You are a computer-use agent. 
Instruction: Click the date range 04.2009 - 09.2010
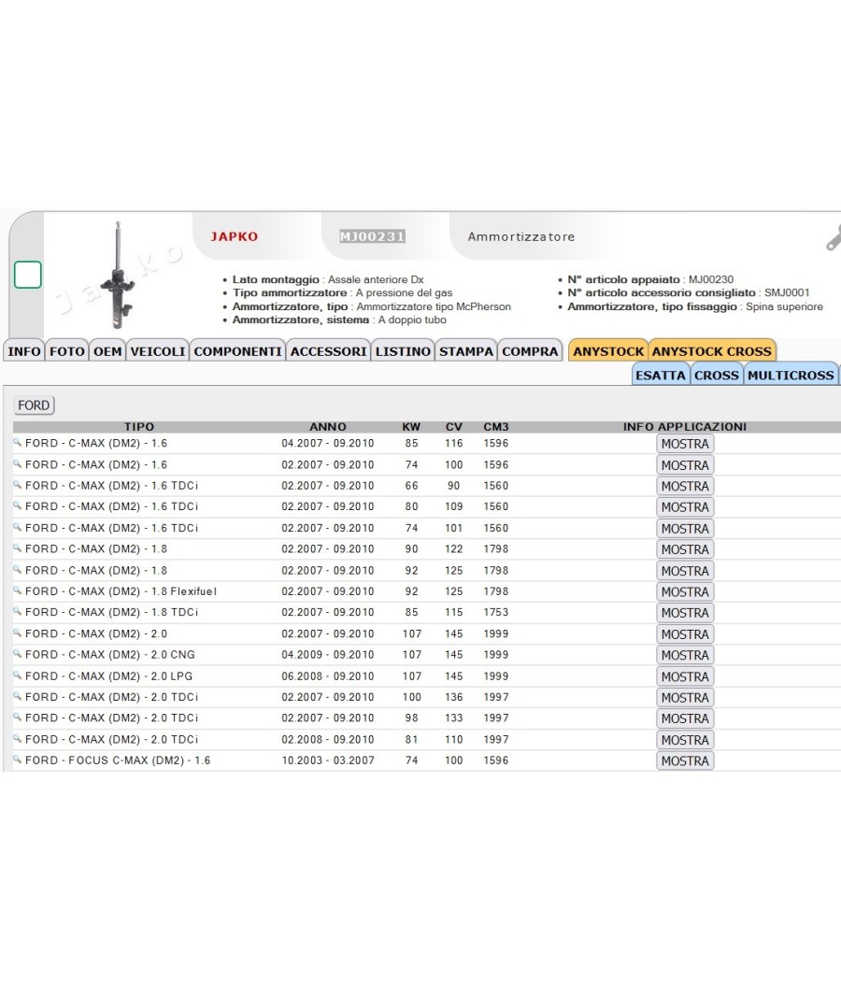(328, 654)
